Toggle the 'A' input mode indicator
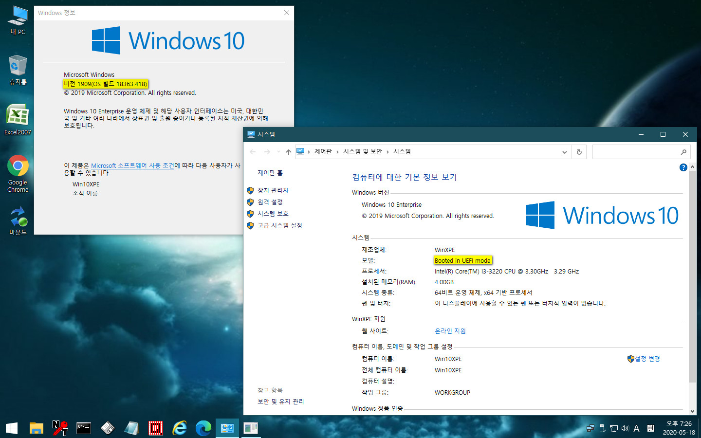Screen dimensions: 701x438 [636, 428]
